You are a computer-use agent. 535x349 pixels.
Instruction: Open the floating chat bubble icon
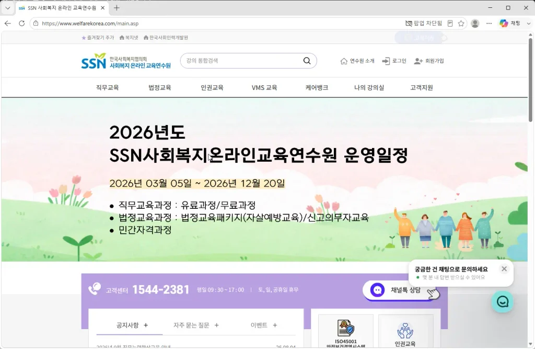[x=502, y=301]
